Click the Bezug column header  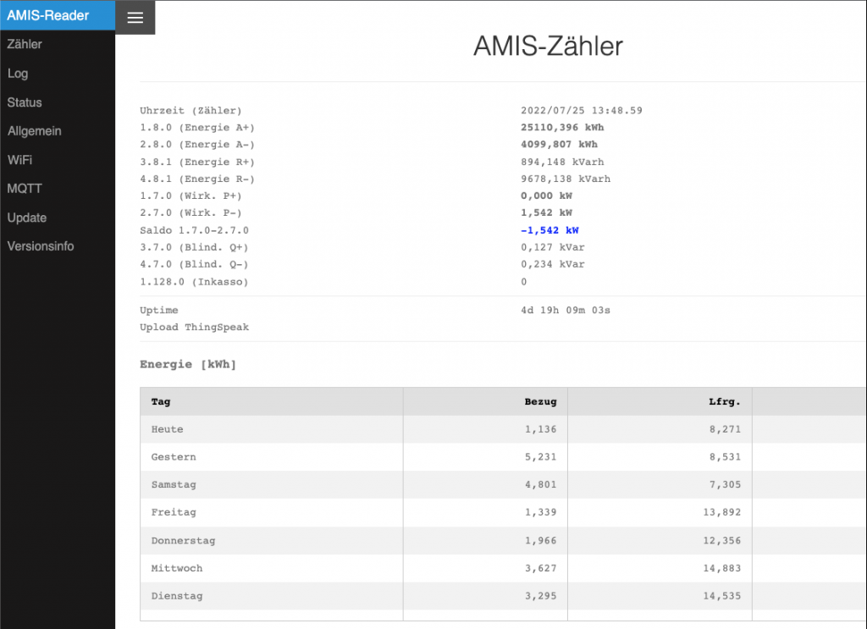tap(541, 402)
